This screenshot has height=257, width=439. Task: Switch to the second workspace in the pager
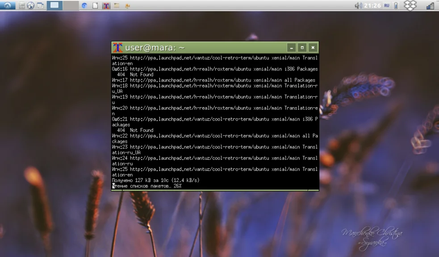point(71,5)
